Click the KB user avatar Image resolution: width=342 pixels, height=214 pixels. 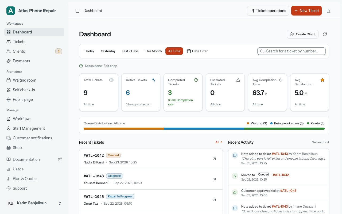tap(11, 203)
